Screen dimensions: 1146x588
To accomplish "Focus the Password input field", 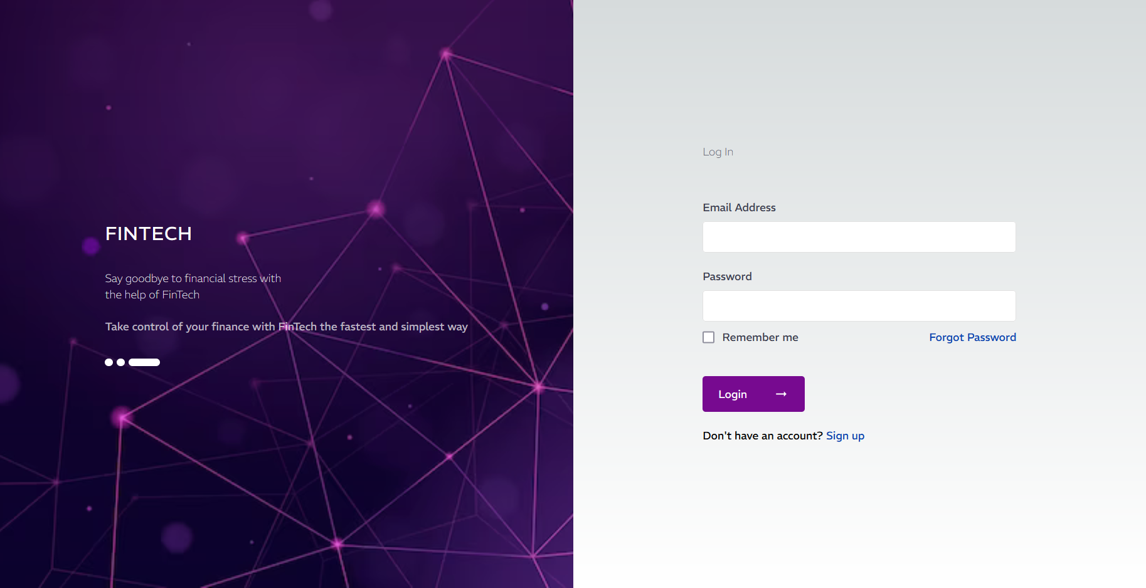I will tap(859, 306).
